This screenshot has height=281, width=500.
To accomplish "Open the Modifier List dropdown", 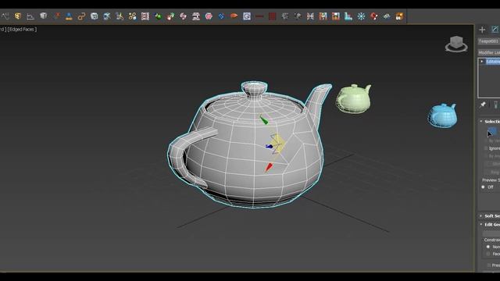I will pos(488,52).
